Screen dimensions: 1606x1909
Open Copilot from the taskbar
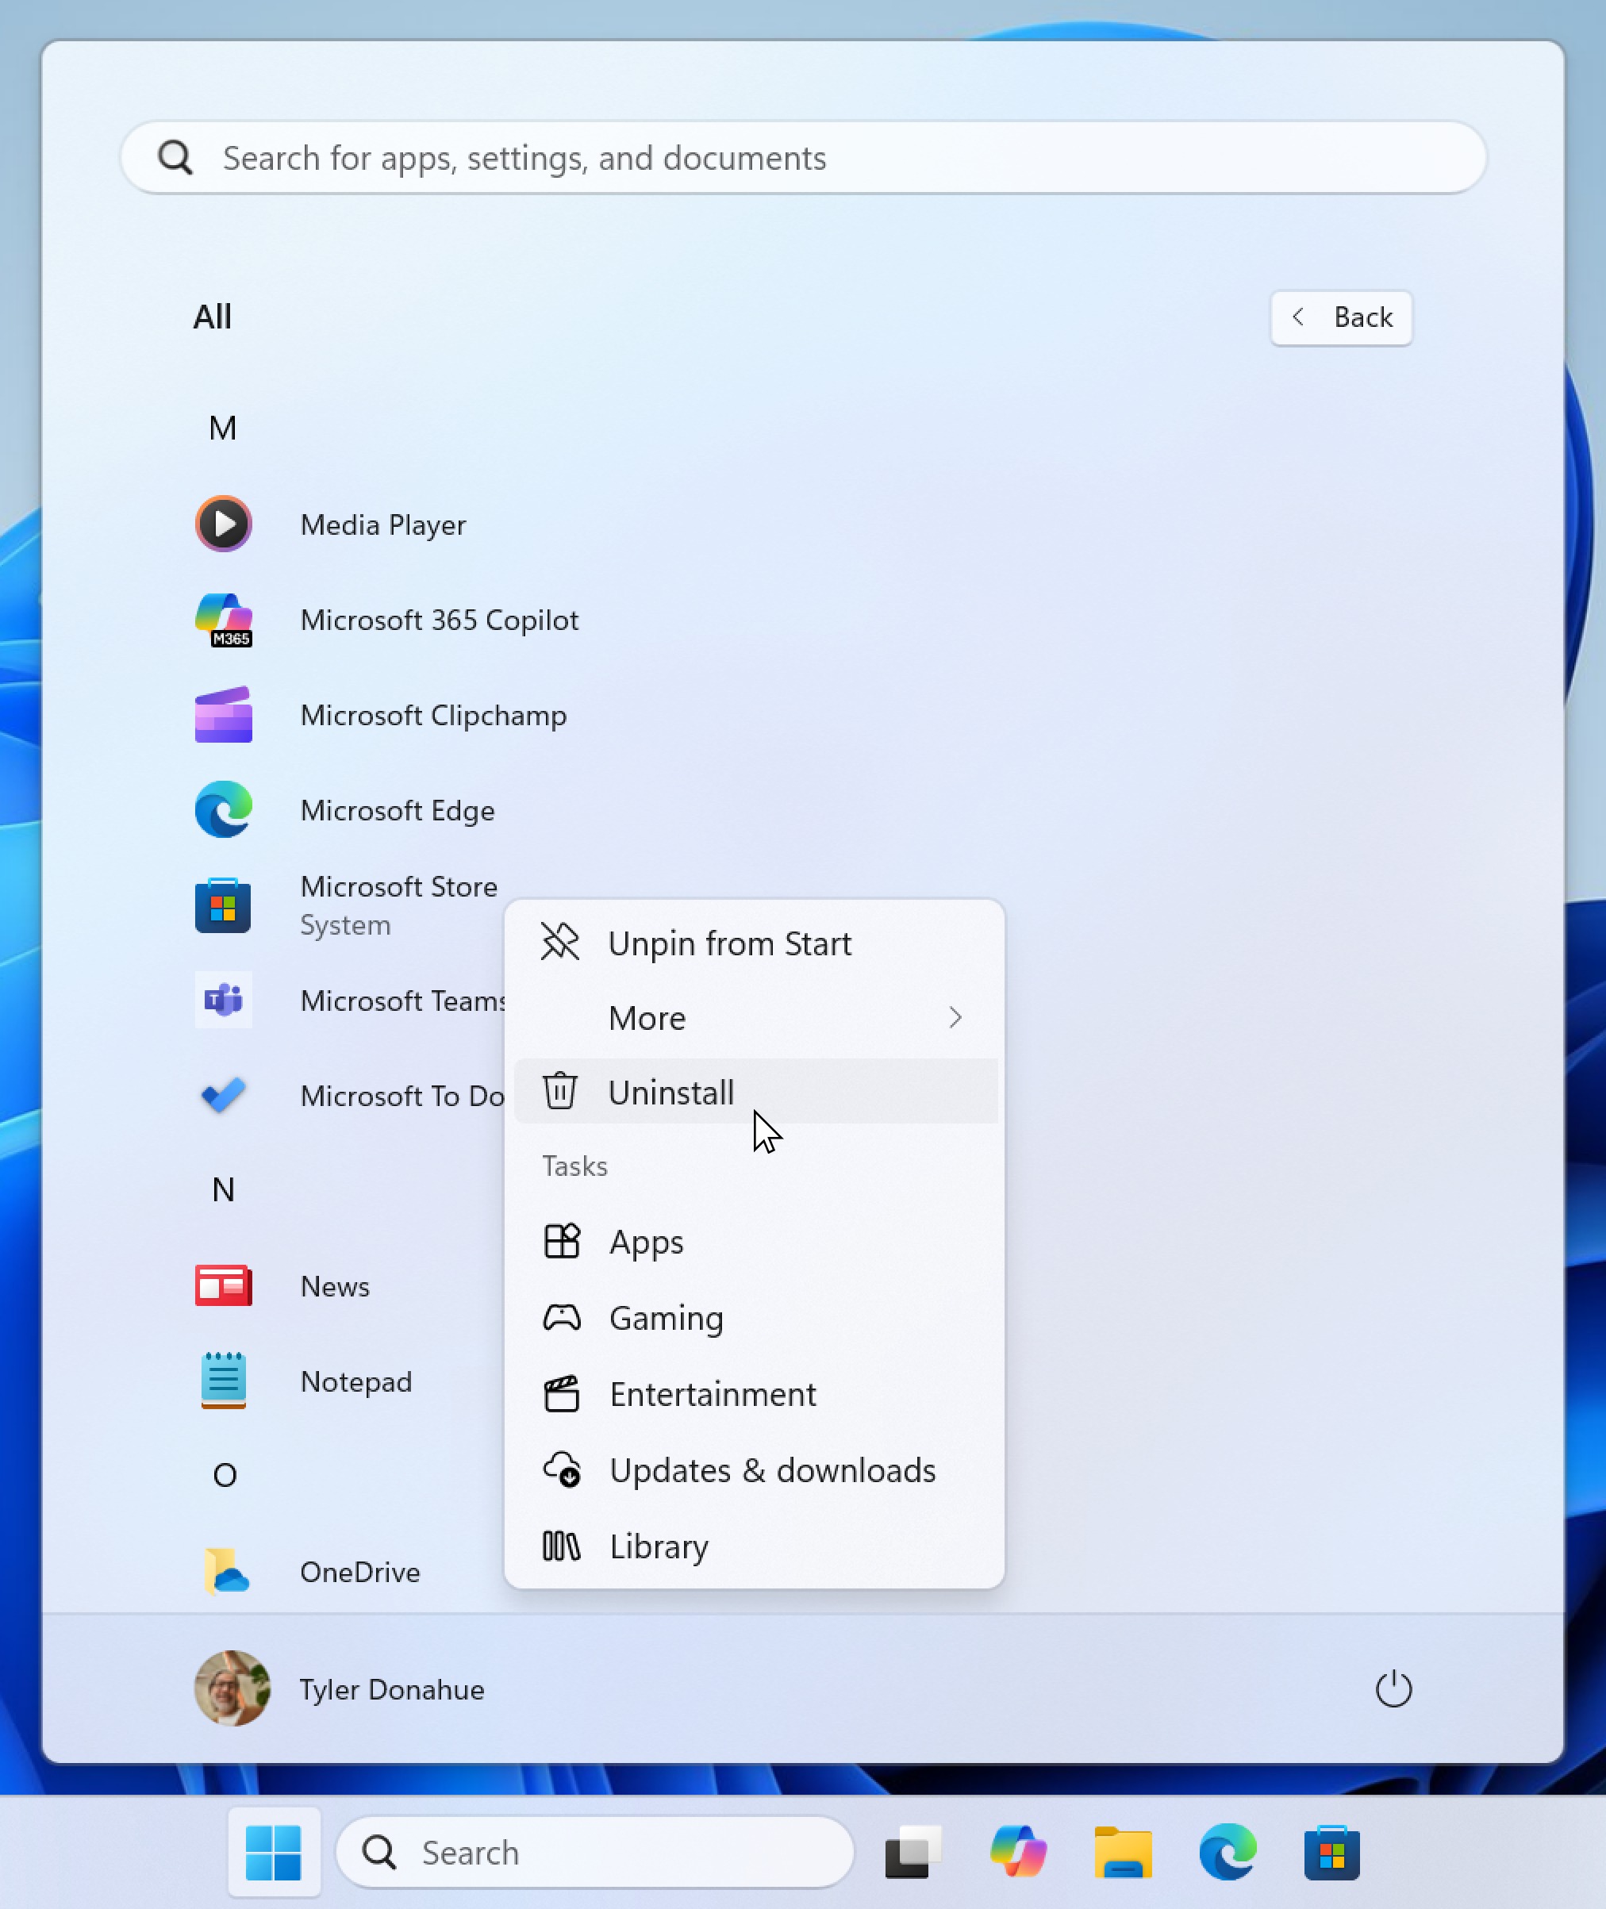pyautogui.click(x=1017, y=1851)
